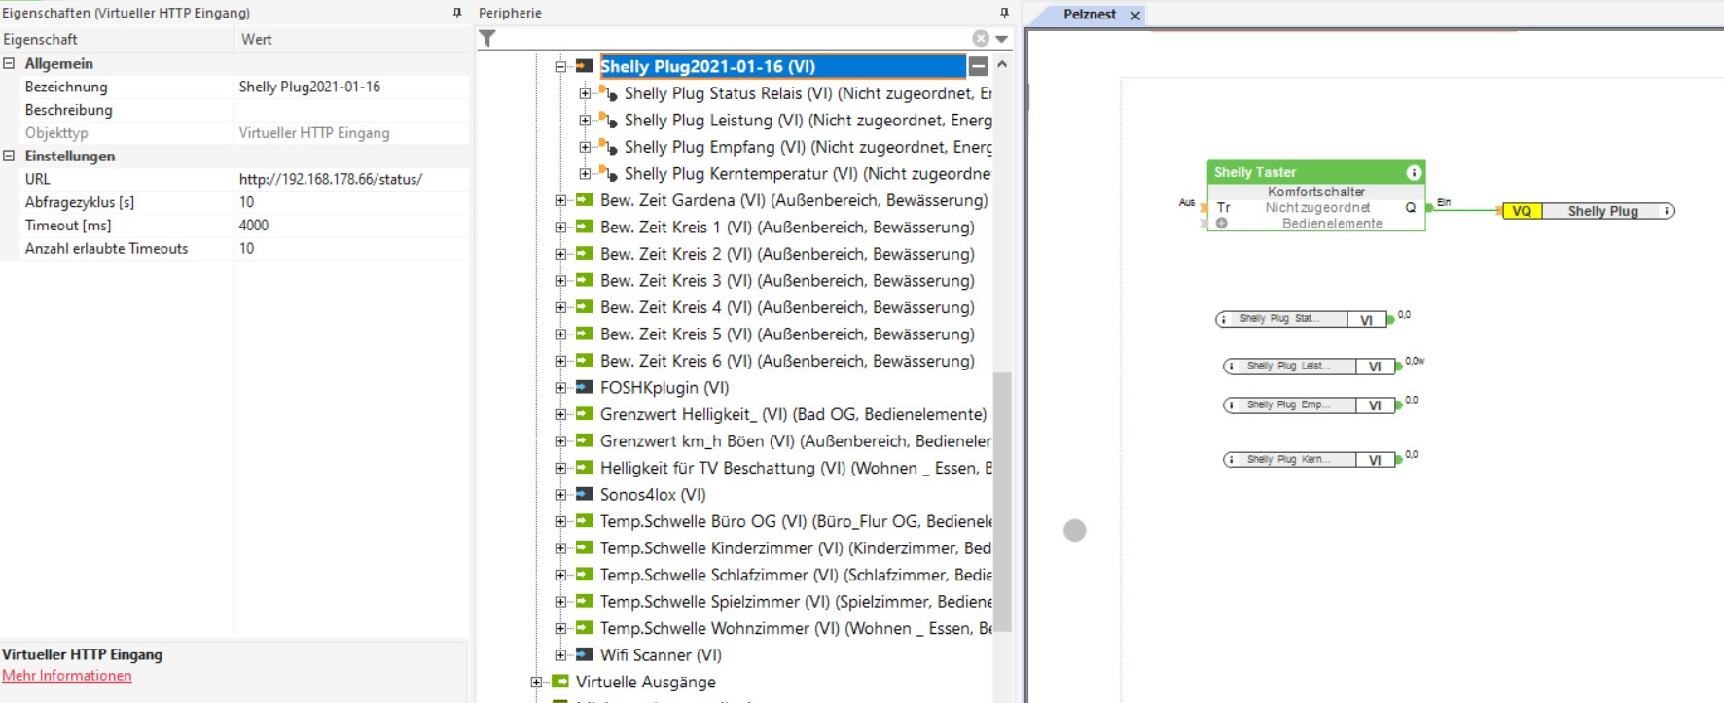Click the filter funnel icon in Peripherie
The width and height of the screenshot is (1724, 703).
point(487,38)
